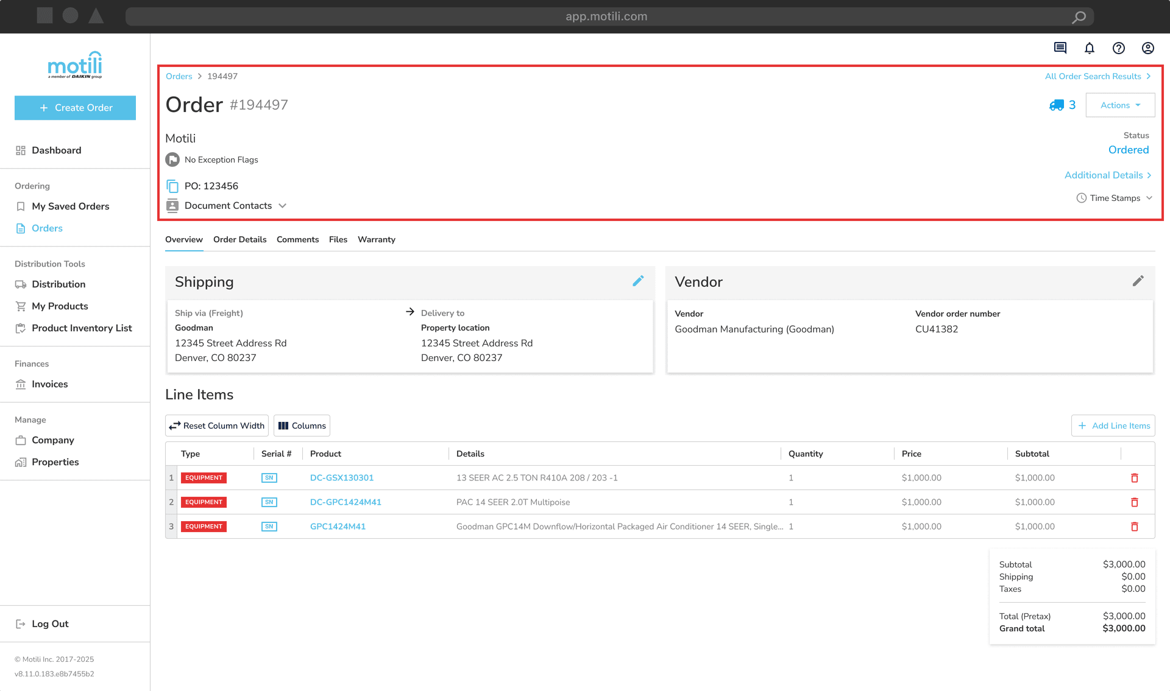This screenshot has width=1170, height=691.
Task: Open the user account profile icon
Action: (1148, 48)
